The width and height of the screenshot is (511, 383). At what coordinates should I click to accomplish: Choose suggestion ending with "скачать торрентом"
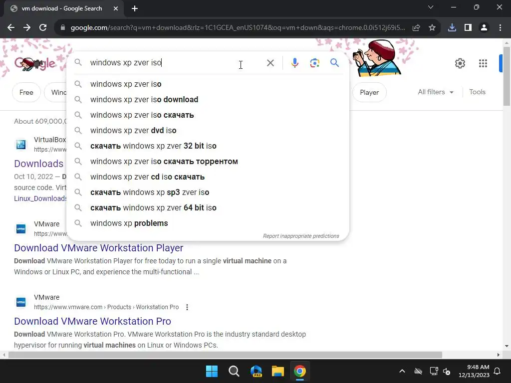(208, 162)
